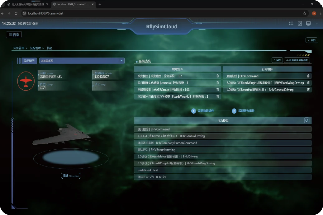Delete the 采集模型 physical component
Image resolution: width=323 pixels, height=215 pixels.
[x=217, y=76]
